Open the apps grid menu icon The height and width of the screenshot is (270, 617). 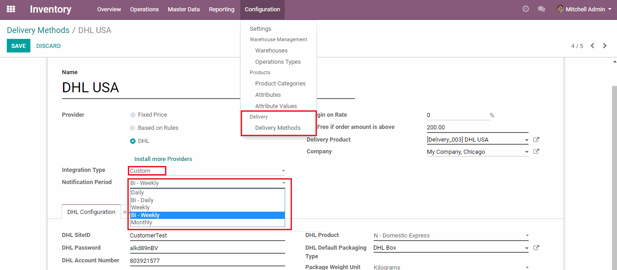pos(11,9)
